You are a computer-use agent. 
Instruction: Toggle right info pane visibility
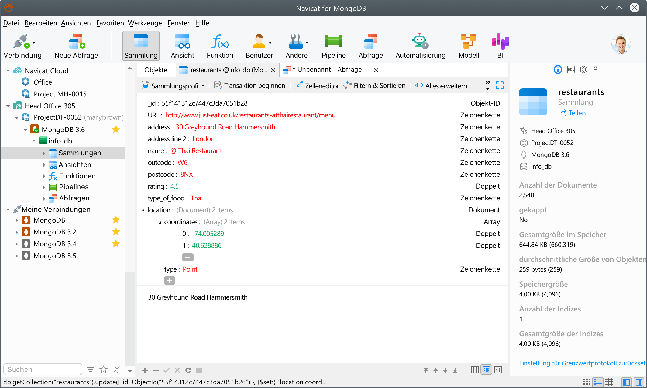point(639,382)
